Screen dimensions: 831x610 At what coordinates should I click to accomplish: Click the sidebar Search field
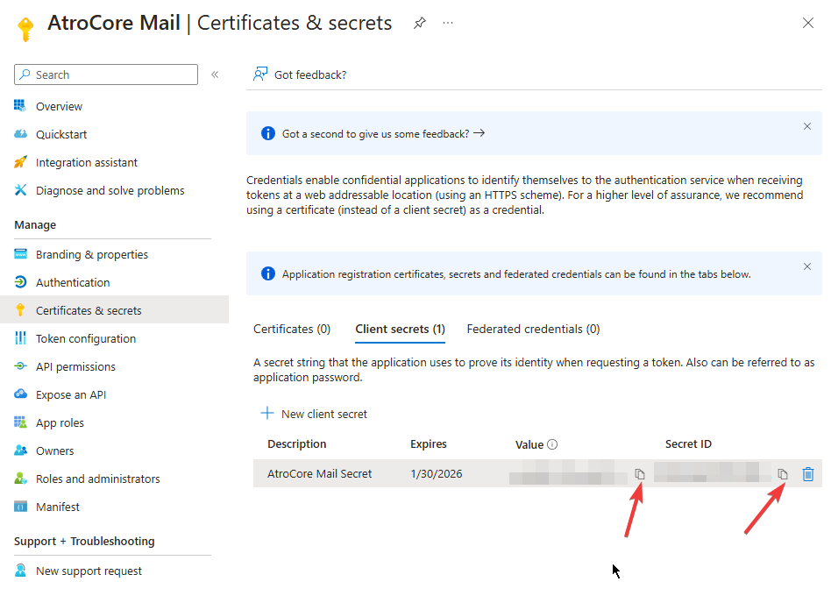[x=106, y=74]
